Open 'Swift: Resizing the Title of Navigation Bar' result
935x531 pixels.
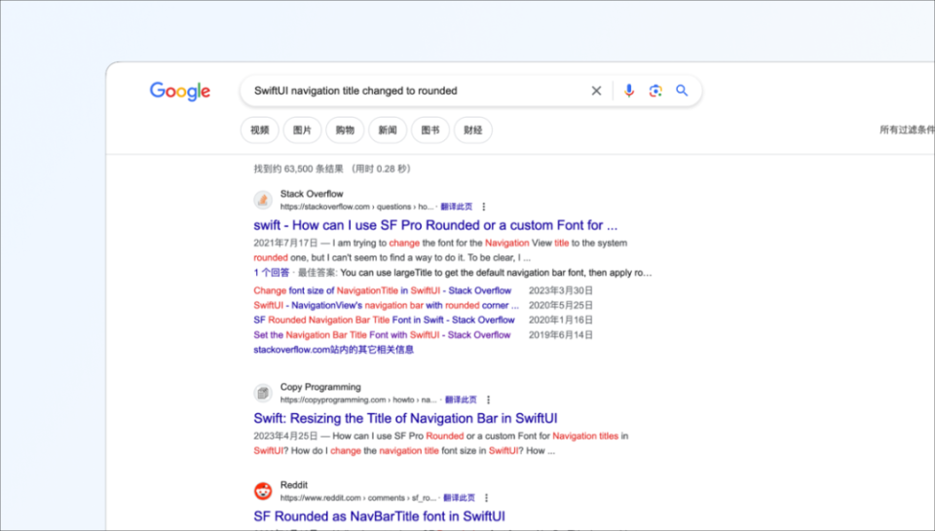pos(405,418)
